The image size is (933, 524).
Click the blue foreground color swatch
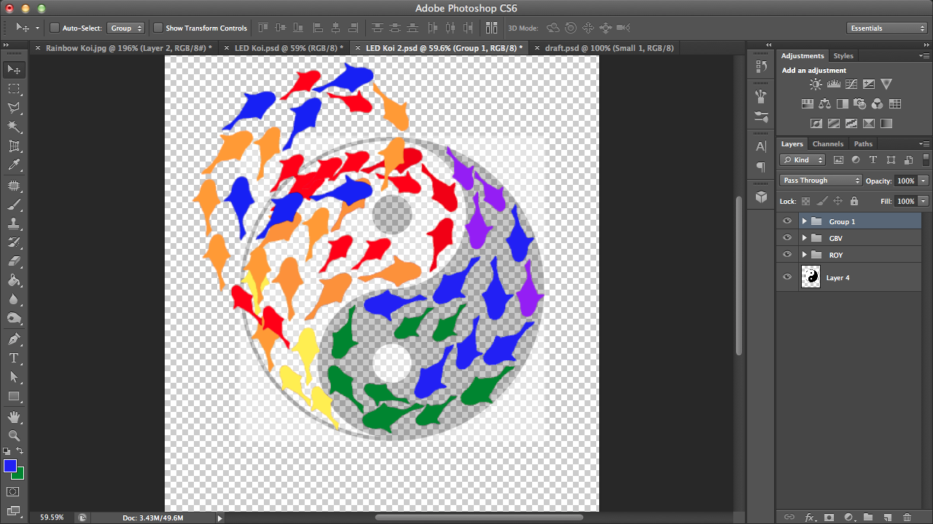tap(9, 466)
